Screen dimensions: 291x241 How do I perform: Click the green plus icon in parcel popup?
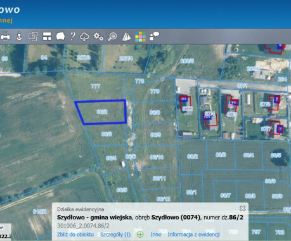140,234
